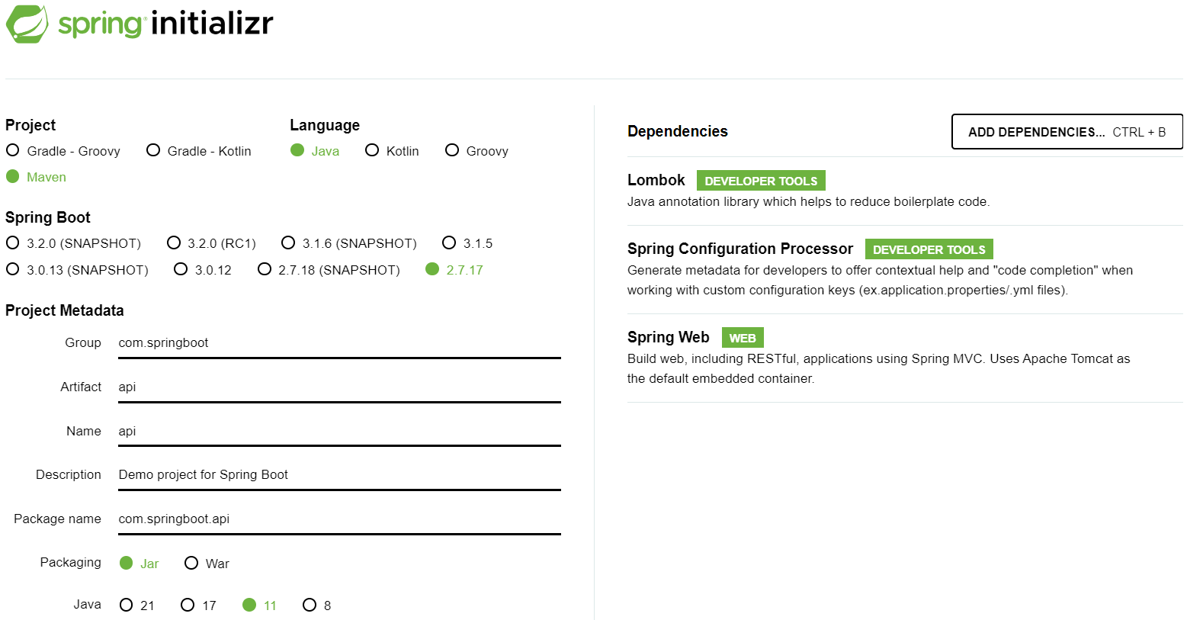Select Java version 17
Viewport: 1187px width, 620px height.
(198, 606)
